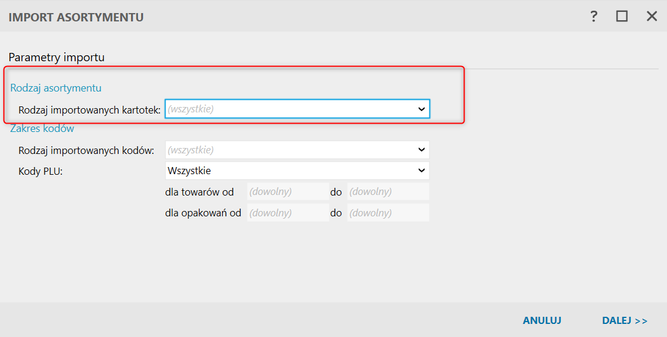Open the Rodzaj importowanych kartotek dropdown

tap(297, 109)
